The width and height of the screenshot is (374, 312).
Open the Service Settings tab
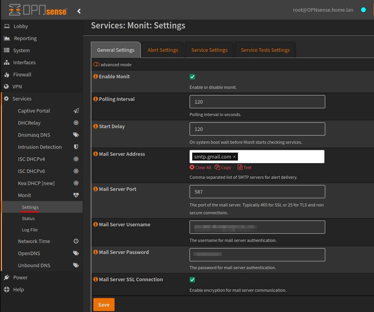[209, 50]
